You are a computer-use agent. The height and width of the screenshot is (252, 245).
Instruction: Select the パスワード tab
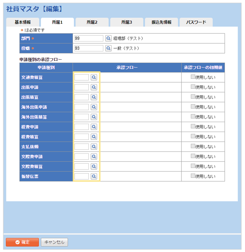[196, 22]
